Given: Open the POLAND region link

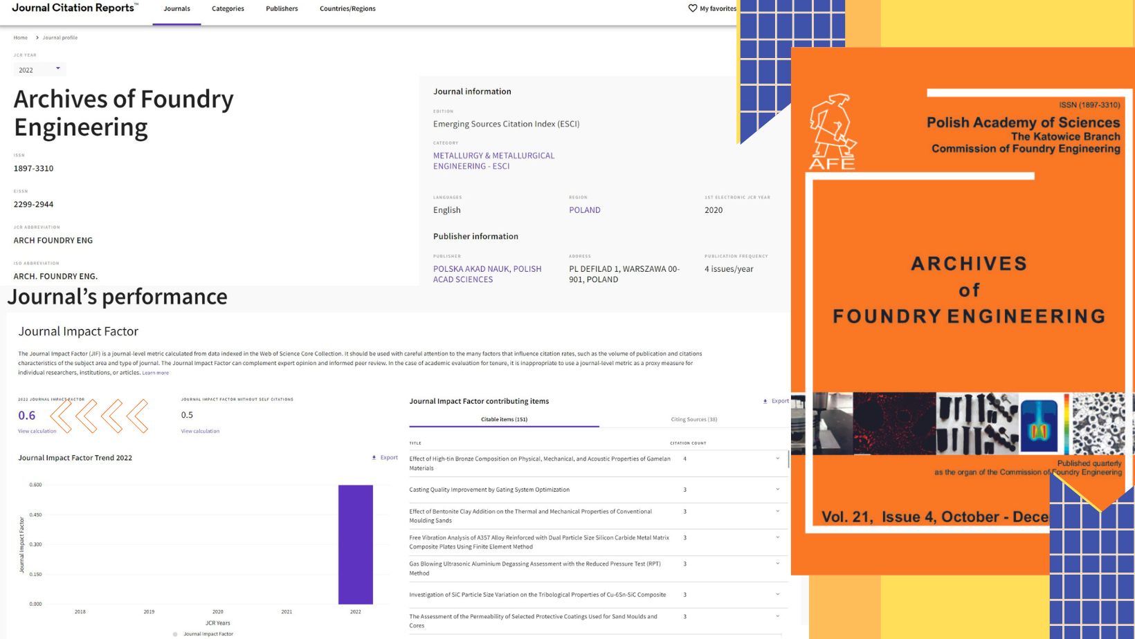Looking at the screenshot, I should [585, 210].
